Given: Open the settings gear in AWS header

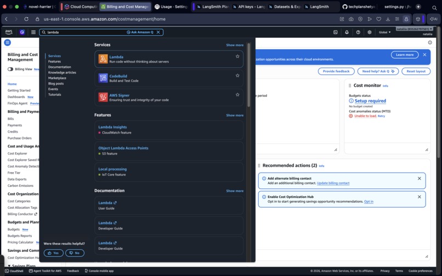Looking at the screenshot, I should (x=369, y=32).
